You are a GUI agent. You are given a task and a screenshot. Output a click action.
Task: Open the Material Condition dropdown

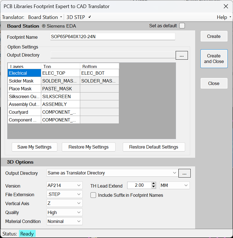64,221
